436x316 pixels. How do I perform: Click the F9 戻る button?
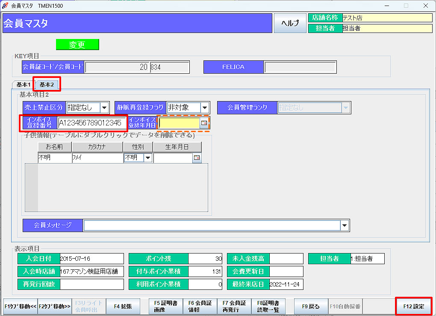click(311, 306)
